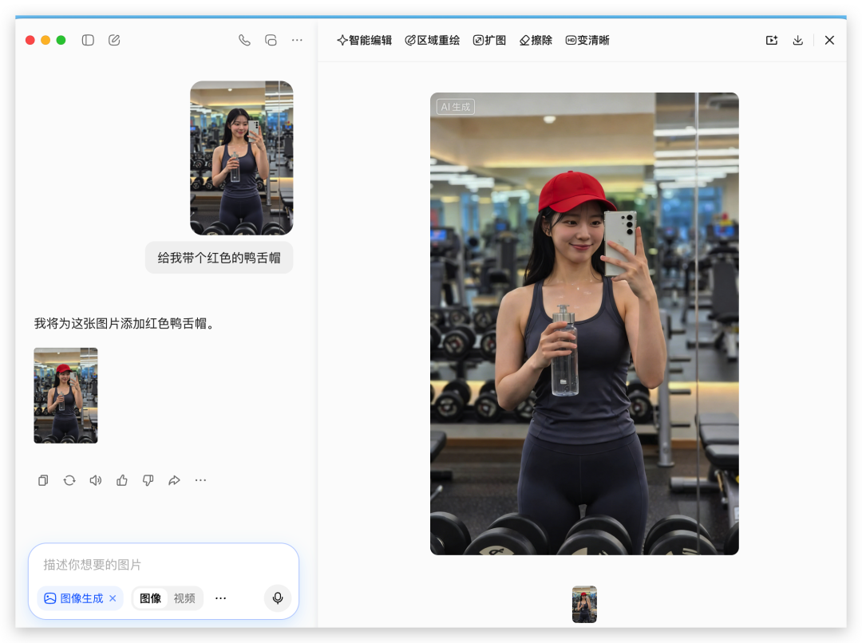
Task: Start a new chat with compose icon
Action: pyautogui.click(x=114, y=40)
